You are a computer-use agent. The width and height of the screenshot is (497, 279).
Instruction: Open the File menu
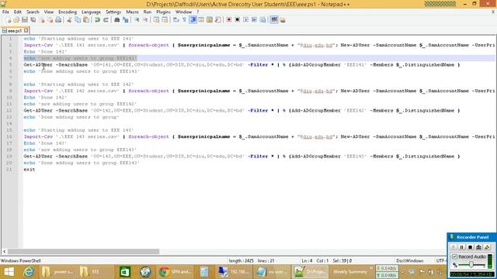point(5,12)
